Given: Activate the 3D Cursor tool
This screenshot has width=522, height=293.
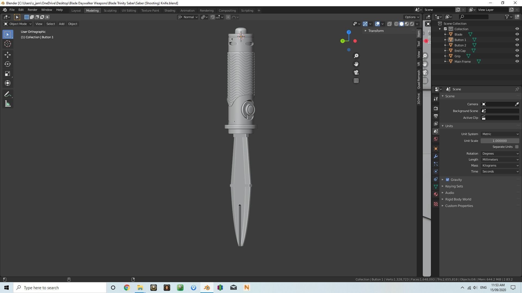Looking at the screenshot, I should pos(8,44).
